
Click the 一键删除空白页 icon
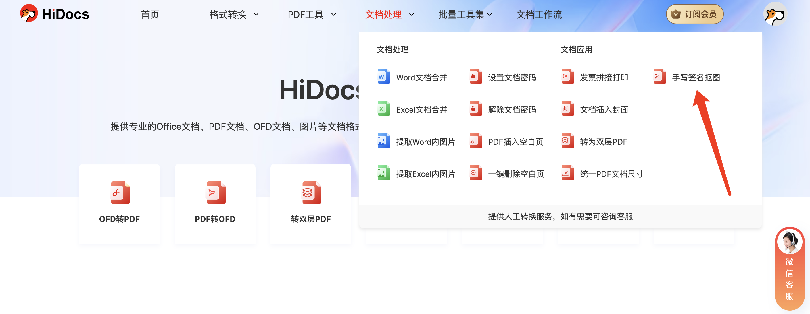(475, 173)
